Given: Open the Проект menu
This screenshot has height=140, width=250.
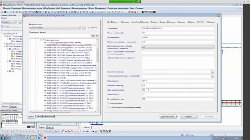Looking at the screenshot, I should point(7,8).
